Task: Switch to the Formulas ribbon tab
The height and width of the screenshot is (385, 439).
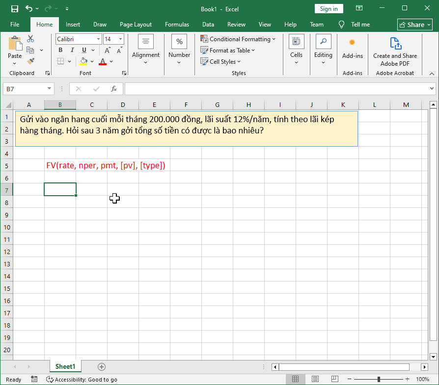Action: [177, 24]
